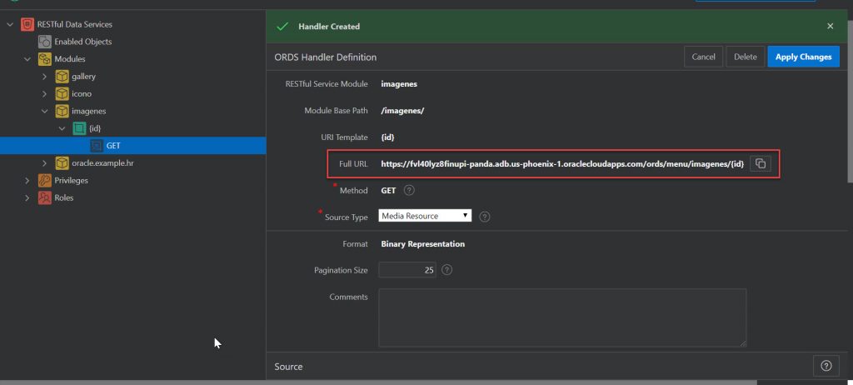853x385 pixels.
Task: Select the gallery module label
Action: tap(83, 77)
